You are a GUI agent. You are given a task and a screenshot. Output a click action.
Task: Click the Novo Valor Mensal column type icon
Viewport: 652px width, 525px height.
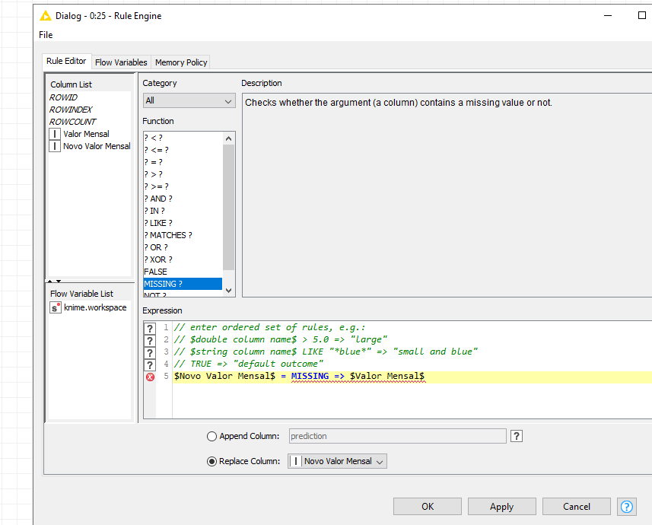pos(56,146)
